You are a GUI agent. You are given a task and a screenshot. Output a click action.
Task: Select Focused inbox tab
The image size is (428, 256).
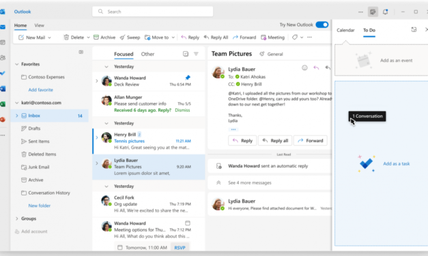click(124, 54)
